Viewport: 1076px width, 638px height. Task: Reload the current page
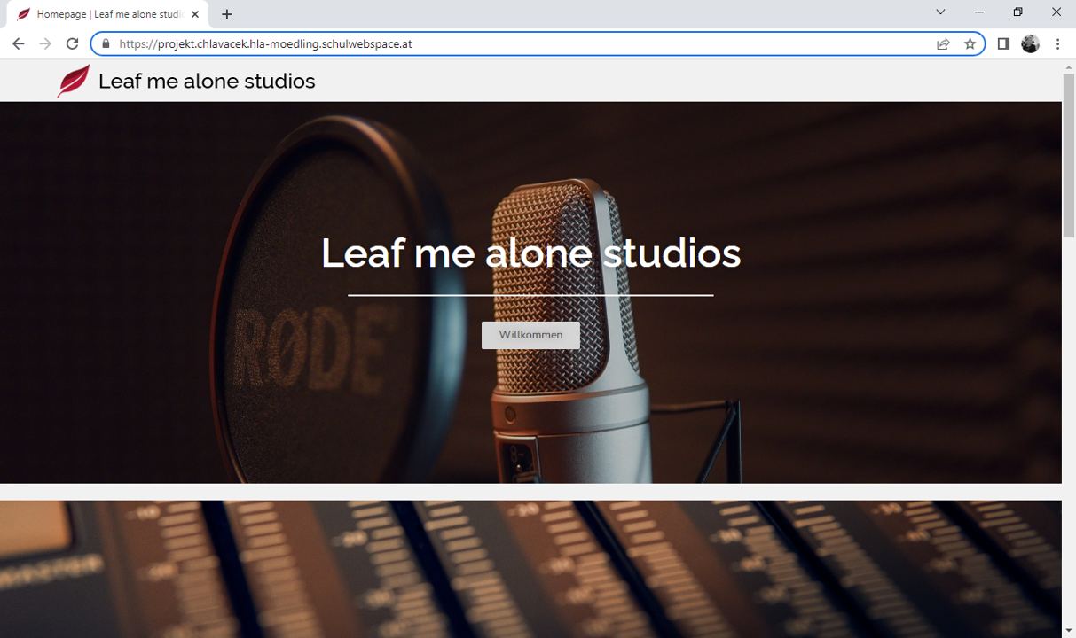click(73, 43)
